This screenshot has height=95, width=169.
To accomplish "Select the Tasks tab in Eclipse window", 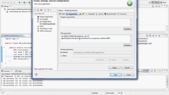I will pyautogui.click(x=18, y=71).
